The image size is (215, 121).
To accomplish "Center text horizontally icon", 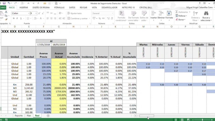I will click(x=51, y=18).
